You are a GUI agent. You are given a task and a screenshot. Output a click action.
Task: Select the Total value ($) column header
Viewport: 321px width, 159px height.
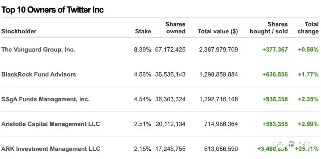pos(218,31)
